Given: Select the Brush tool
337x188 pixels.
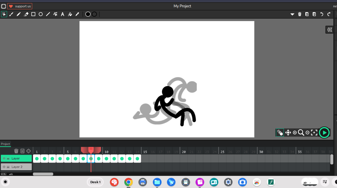Looking at the screenshot, I should 11,14.
